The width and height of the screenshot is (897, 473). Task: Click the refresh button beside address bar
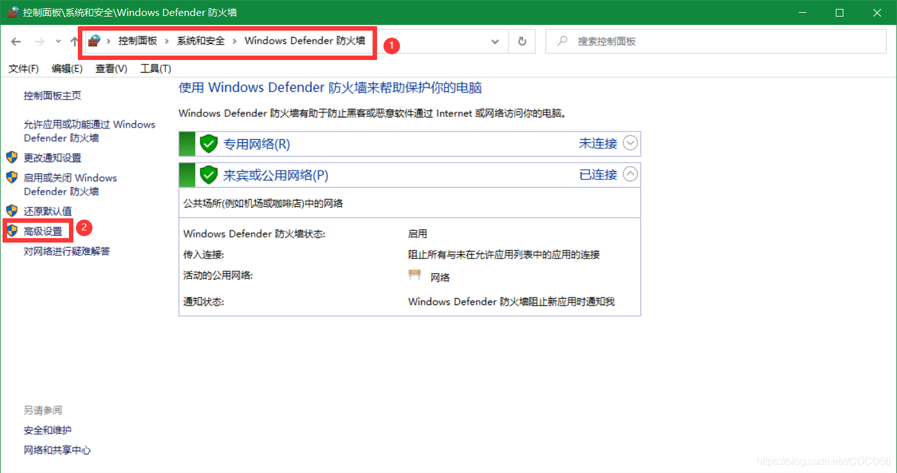click(x=522, y=41)
